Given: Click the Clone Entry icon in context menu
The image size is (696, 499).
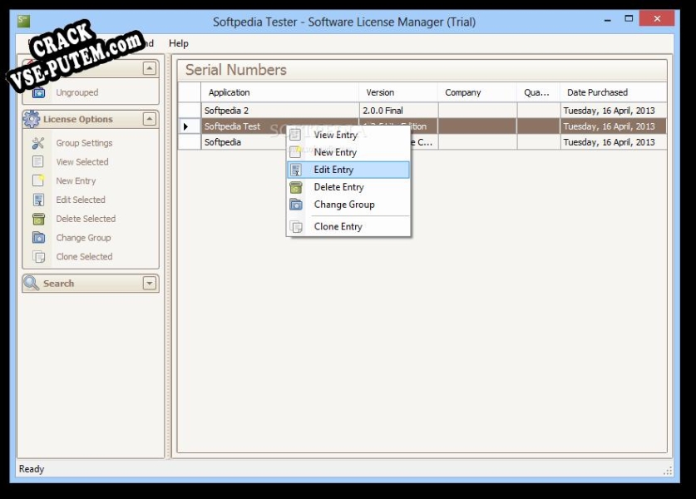Looking at the screenshot, I should (x=296, y=226).
